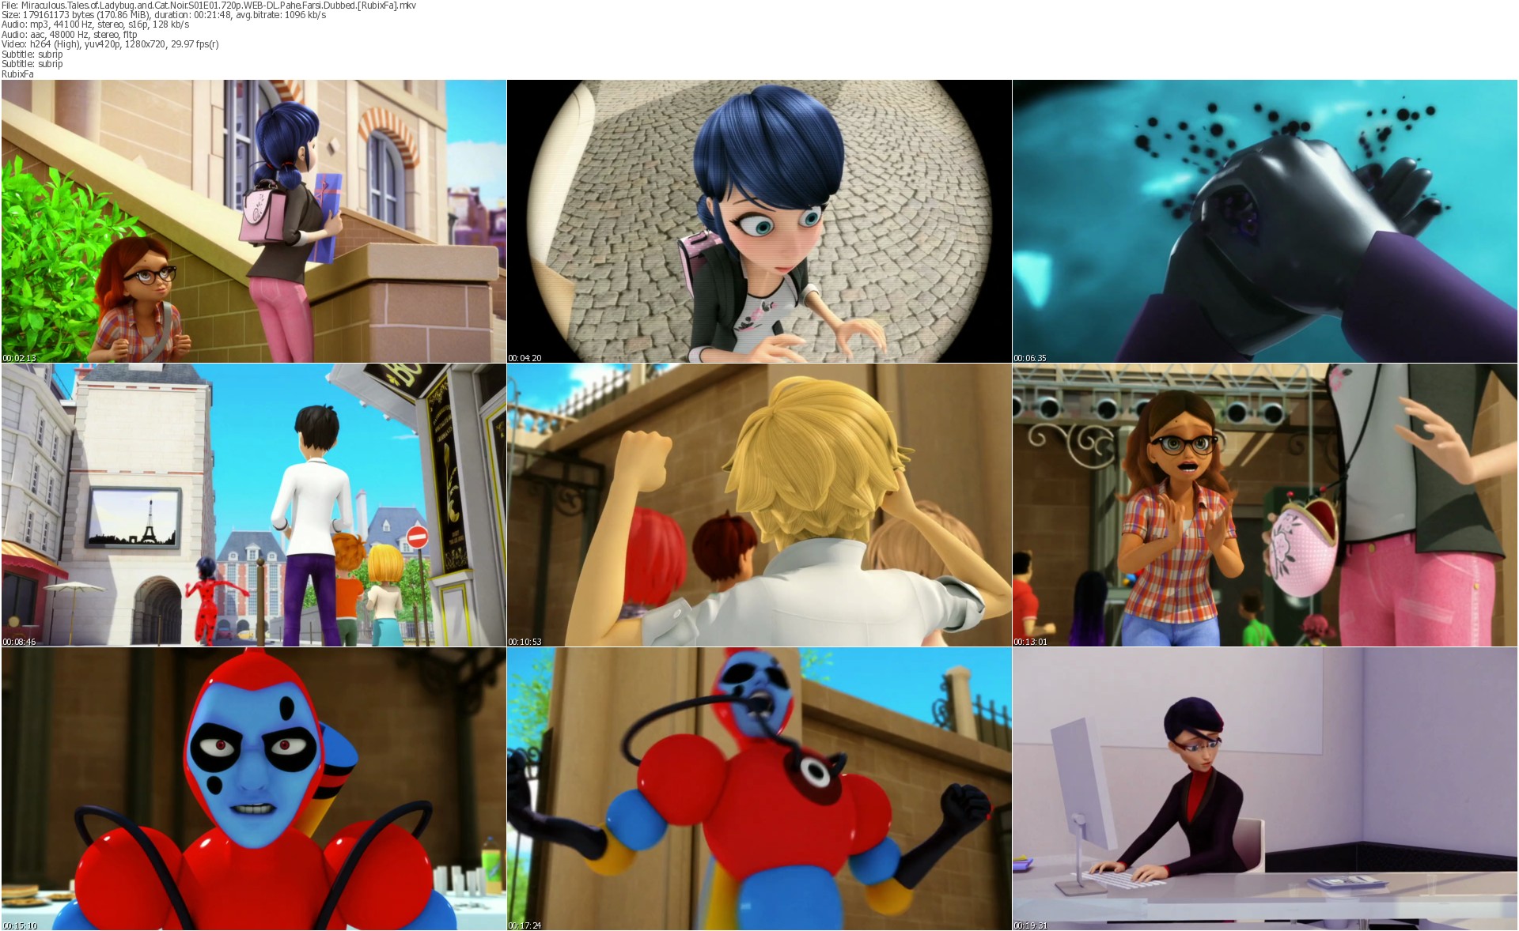Click the 00:13:01 timestamp
Viewport: 1519px width, 931px height.
[x=1030, y=642]
